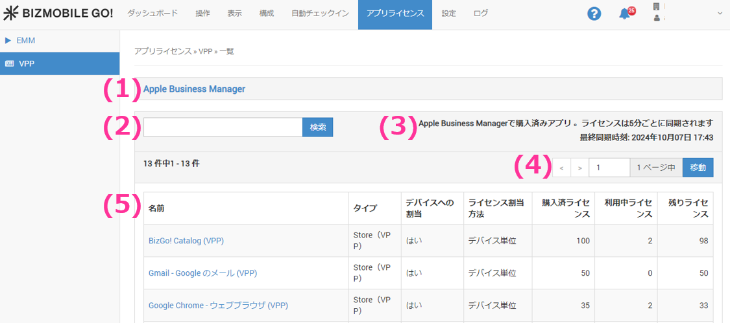730x323 pixels.
Task: Click the app search input field
Action: [223, 127]
